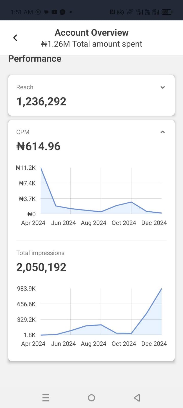183x408 pixels.
Task: Tap the Account Overview title
Action: pyautogui.click(x=92, y=32)
